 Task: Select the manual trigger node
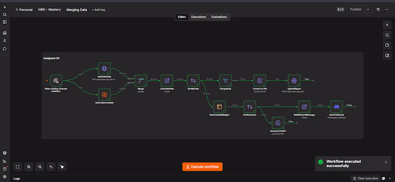(x=56, y=81)
